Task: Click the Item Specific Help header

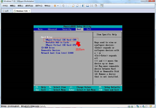Action: pos(107,35)
